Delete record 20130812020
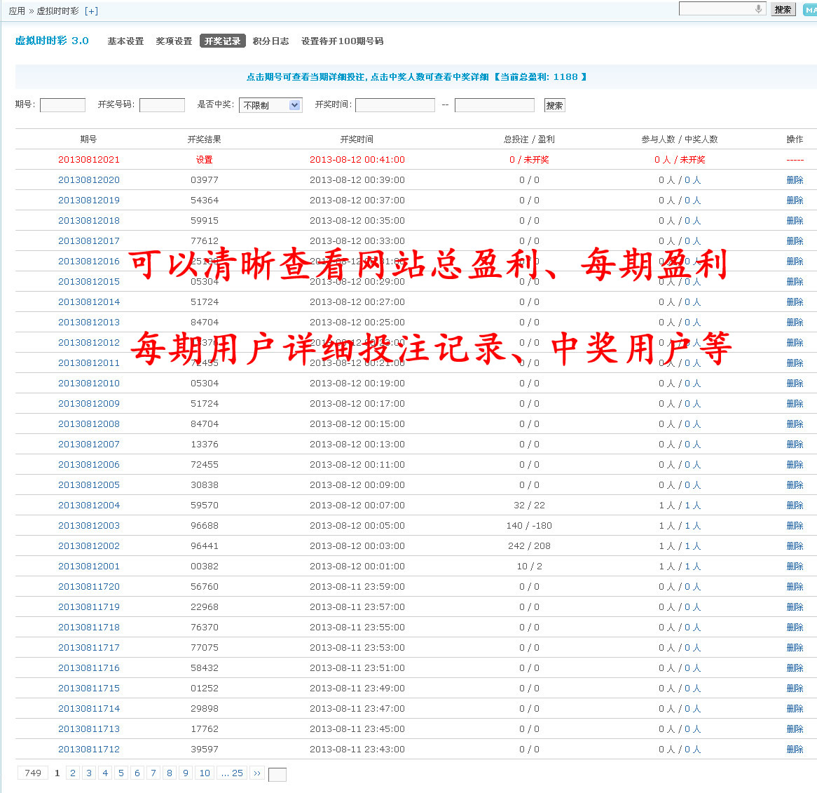 [x=795, y=180]
